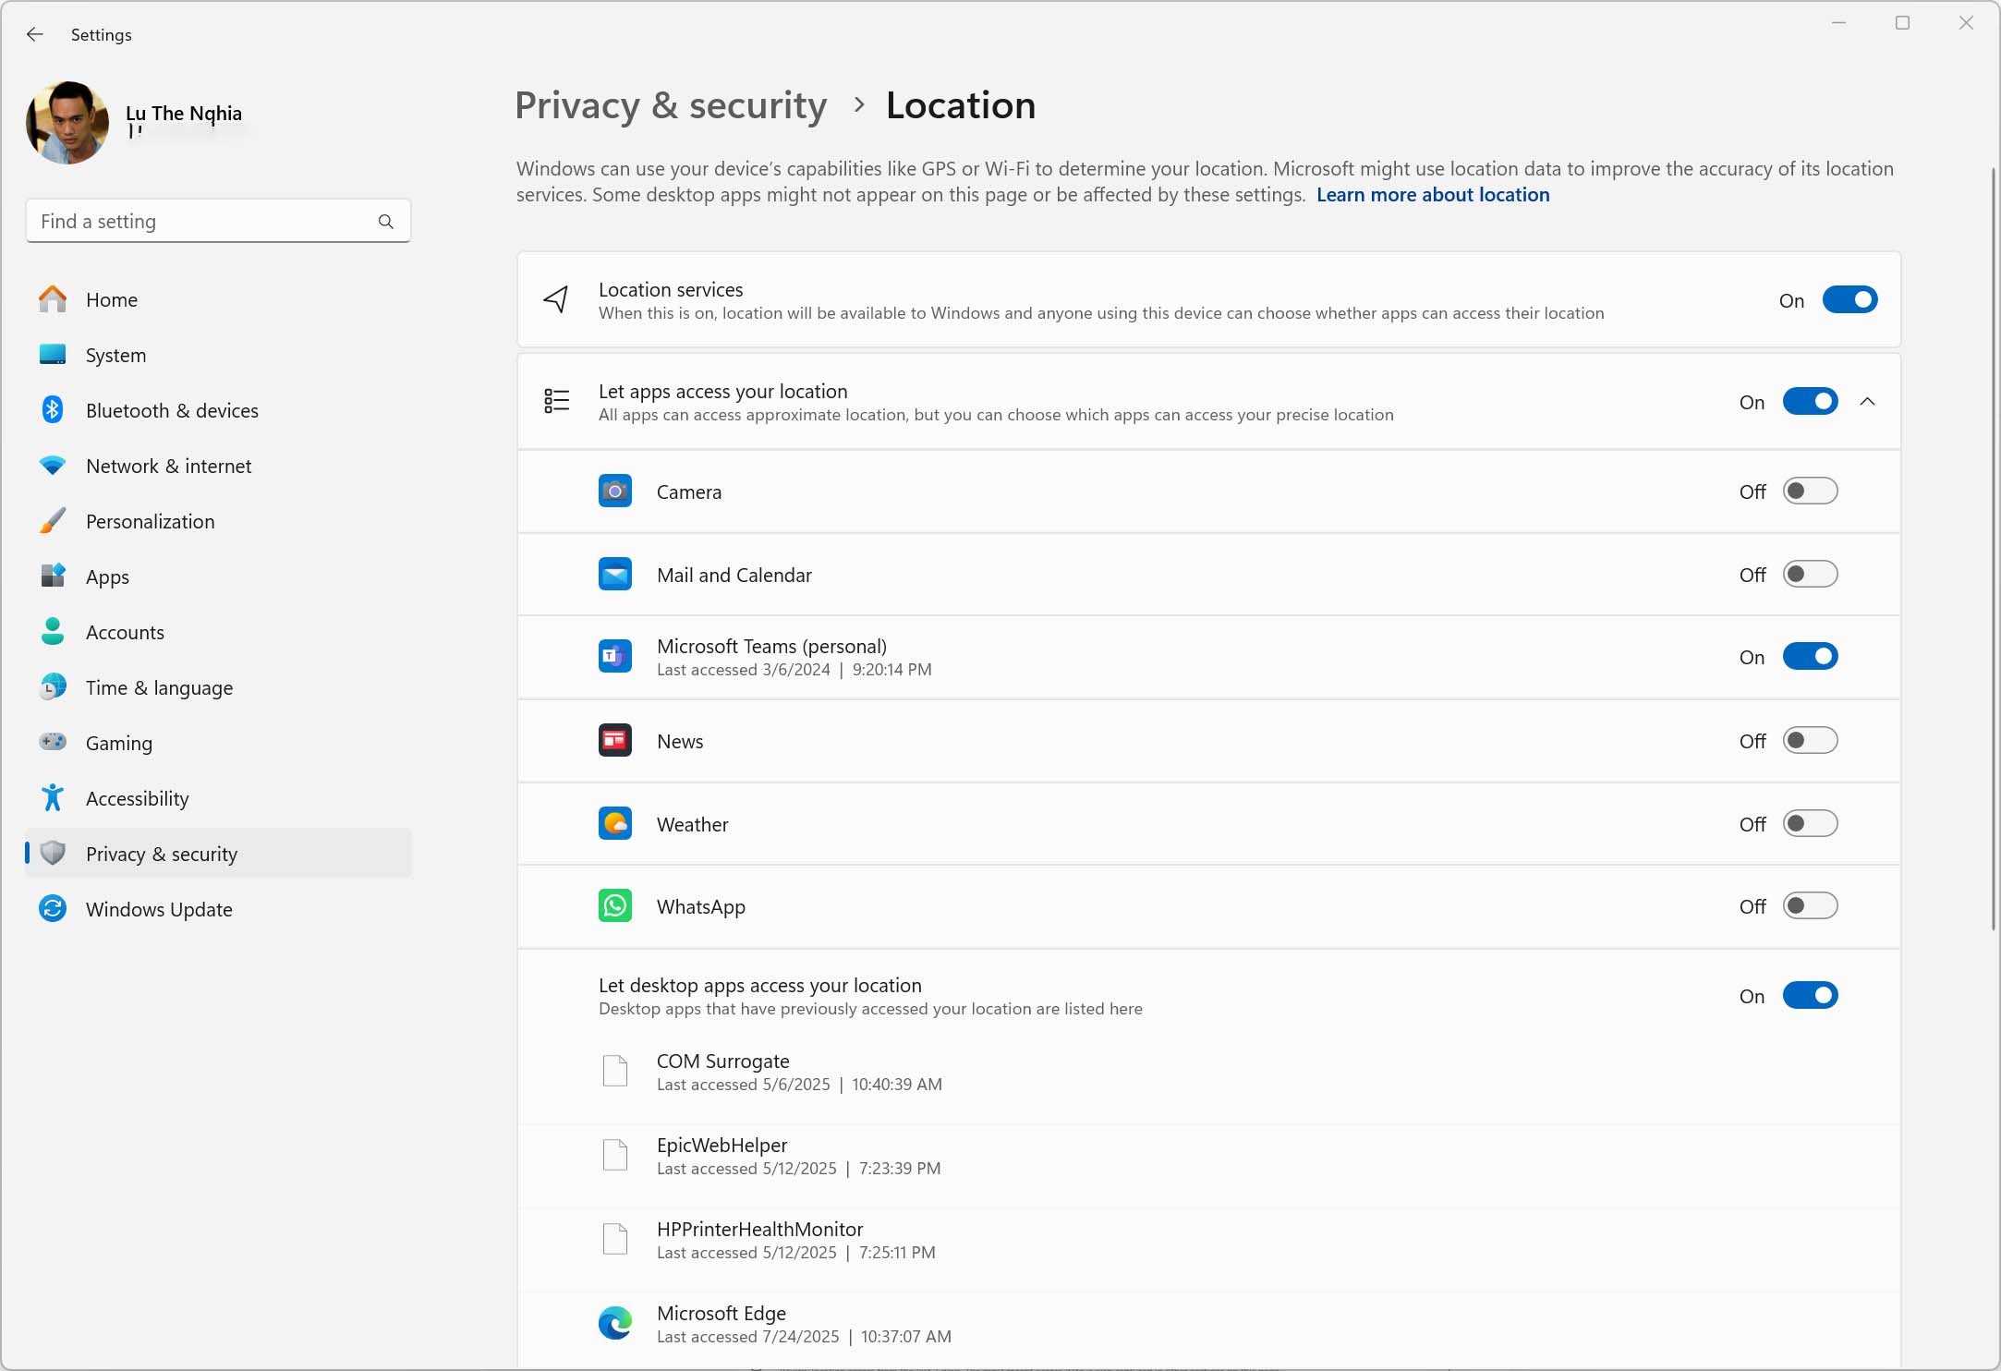Click the WhatsApp app icon
This screenshot has width=2001, height=1371.
tap(614, 906)
